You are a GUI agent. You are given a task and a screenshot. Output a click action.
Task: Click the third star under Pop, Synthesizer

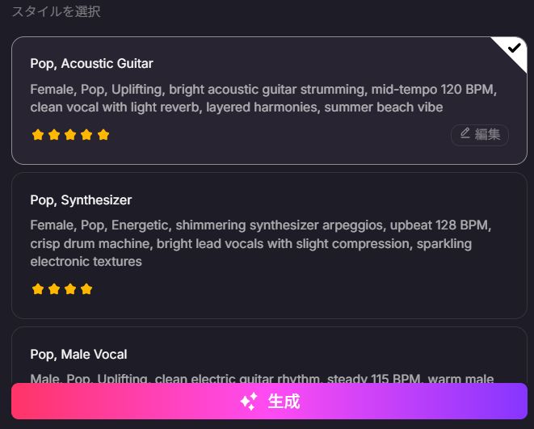[70, 289]
